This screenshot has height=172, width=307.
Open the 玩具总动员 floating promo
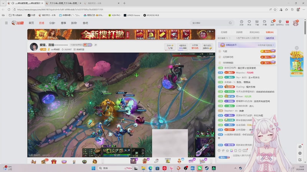pos(297,63)
